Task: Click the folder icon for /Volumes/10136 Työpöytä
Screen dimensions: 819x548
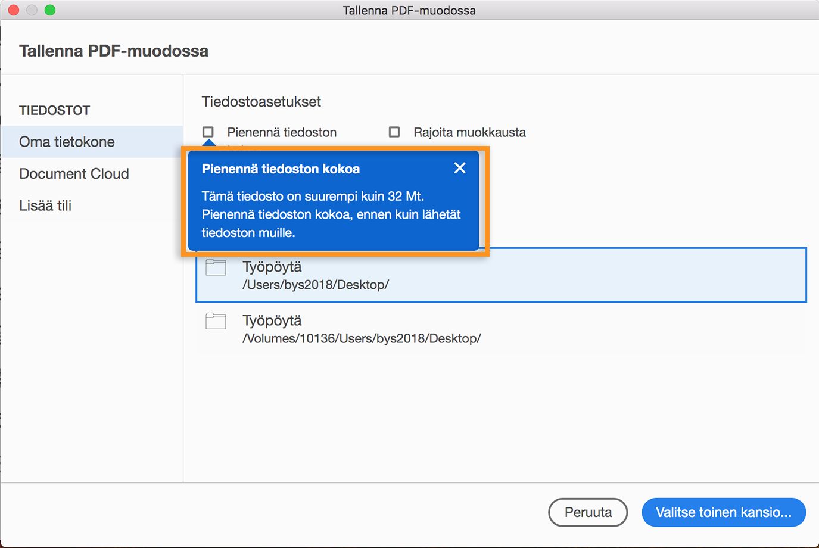Action: click(216, 321)
